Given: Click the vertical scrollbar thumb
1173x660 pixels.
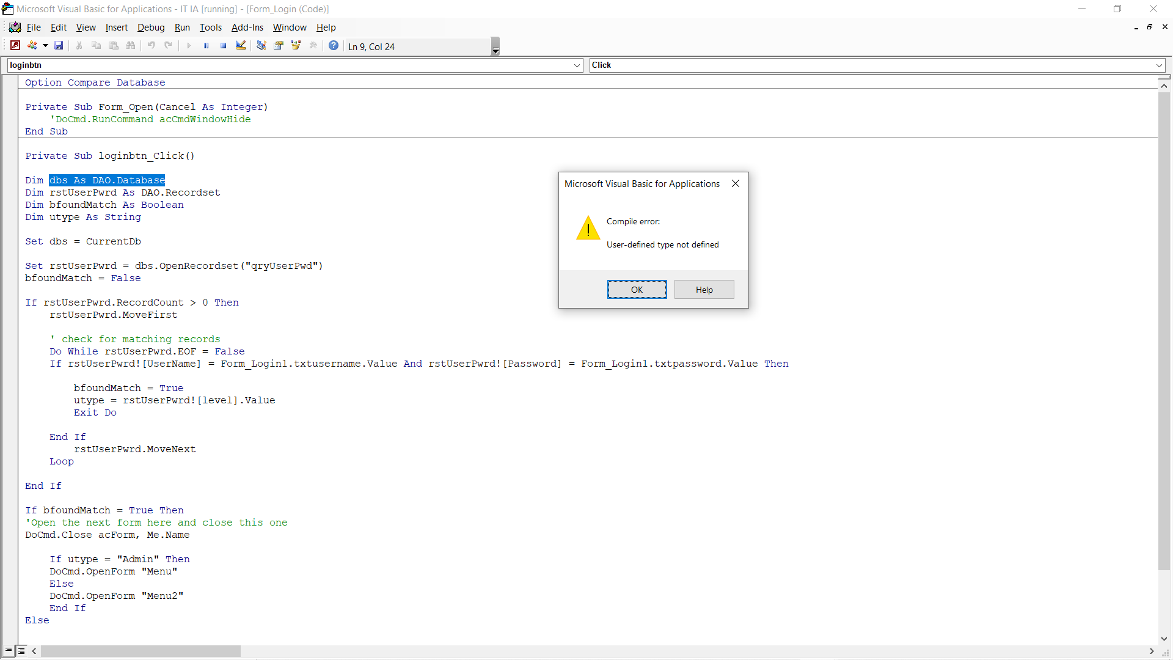Looking at the screenshot, I should [x=1164, y=331].
